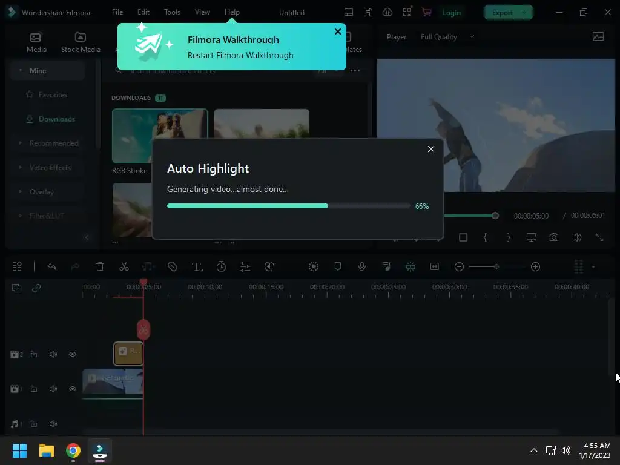
Task: Click the player volume icon
Action: 577,237
